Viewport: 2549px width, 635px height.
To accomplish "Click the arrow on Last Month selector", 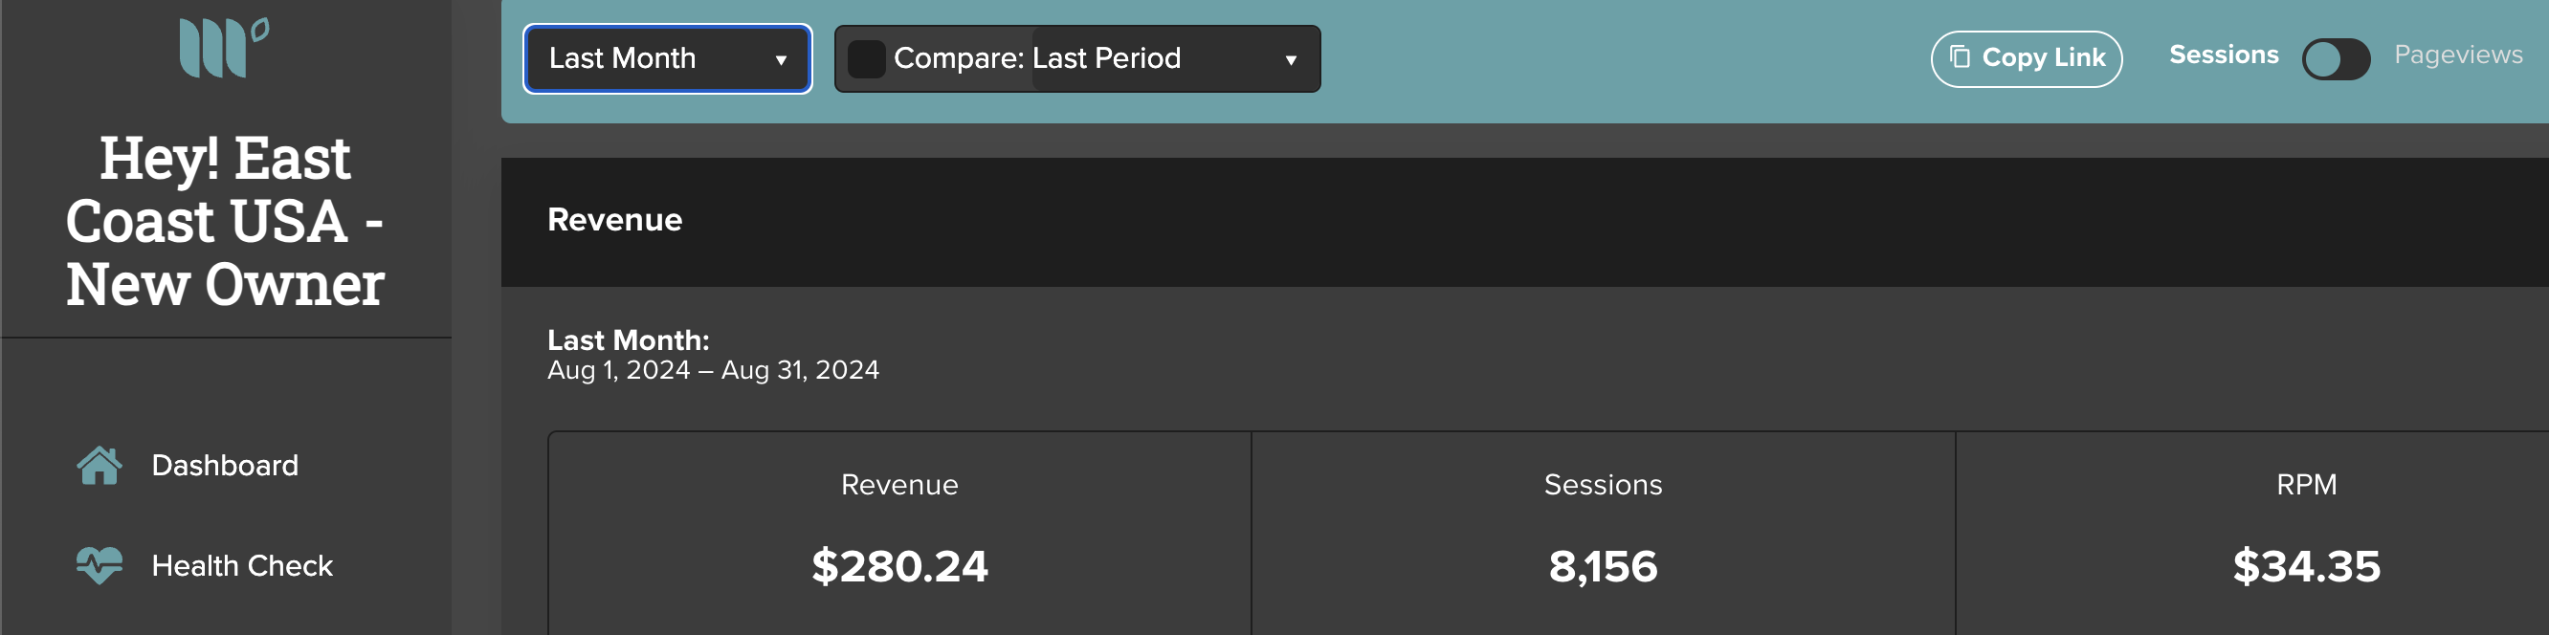I will point(781,60).
